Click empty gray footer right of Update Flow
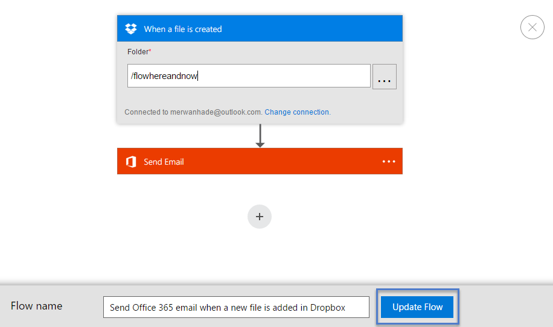553x327 pixels. [x=507, y=306]
